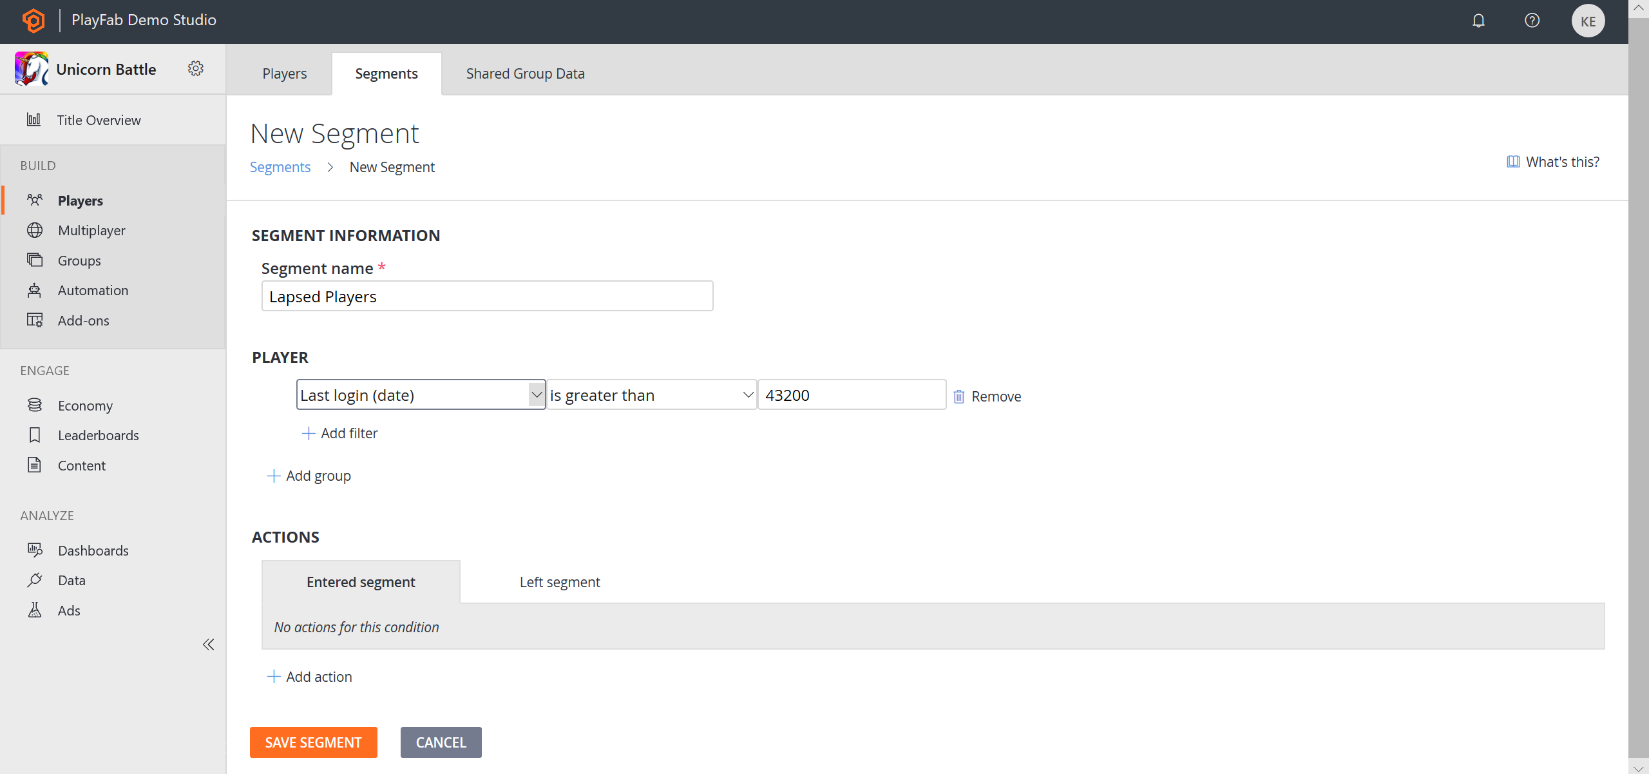This screenshot has width=1649, height=774.
Task: Click the Automation sidebar icon
Action: 35,290
